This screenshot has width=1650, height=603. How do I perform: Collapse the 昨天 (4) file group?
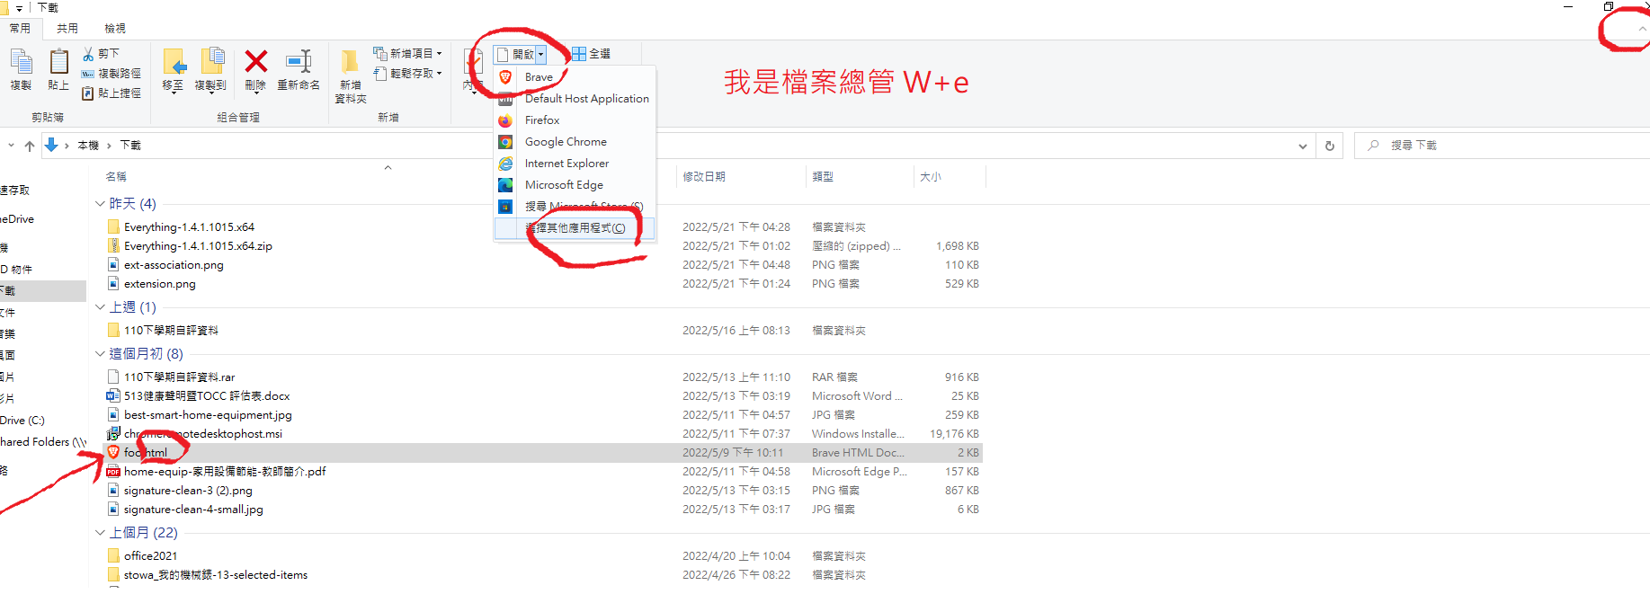click(x=100, y=204)
